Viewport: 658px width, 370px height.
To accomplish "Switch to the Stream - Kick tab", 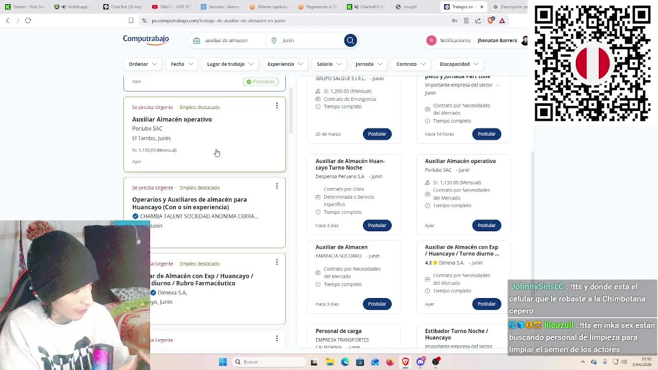I will [25, 7].
